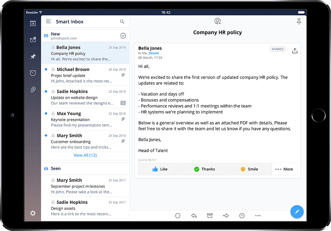Expand recipient Details in email header

click(153, 53)
